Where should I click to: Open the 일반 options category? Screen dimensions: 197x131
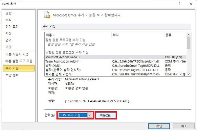(x=9, y=13)
